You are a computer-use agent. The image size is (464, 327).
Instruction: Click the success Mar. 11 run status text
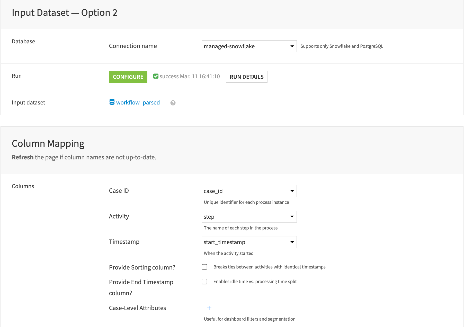[x=190, y=76]
